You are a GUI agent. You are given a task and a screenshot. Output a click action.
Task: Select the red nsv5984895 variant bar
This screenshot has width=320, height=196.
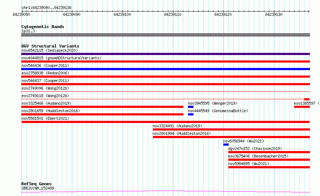coord(269,167)
